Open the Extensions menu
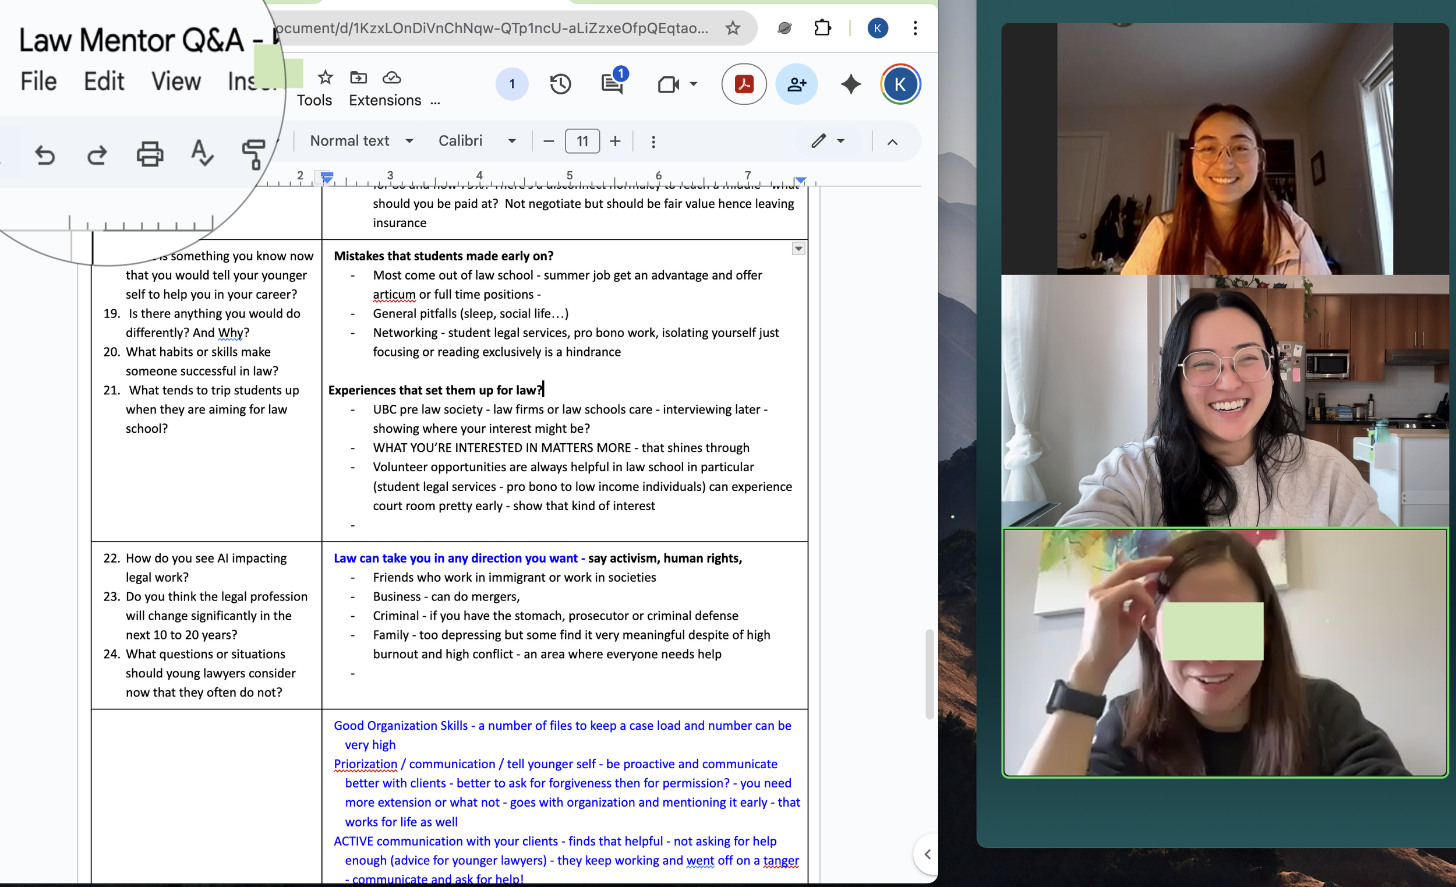This screenshot has width=1456, height=887. click(385, 100)
